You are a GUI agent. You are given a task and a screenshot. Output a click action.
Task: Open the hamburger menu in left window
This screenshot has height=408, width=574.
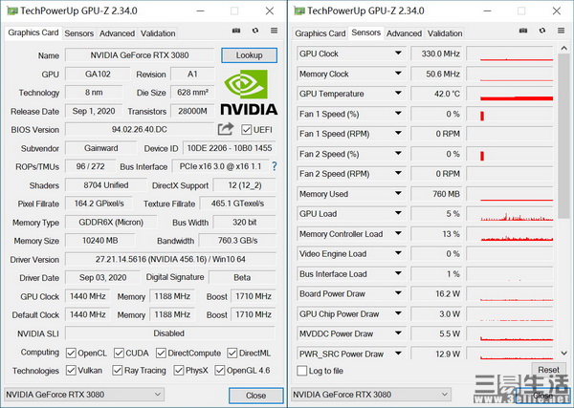pos(274,31)
